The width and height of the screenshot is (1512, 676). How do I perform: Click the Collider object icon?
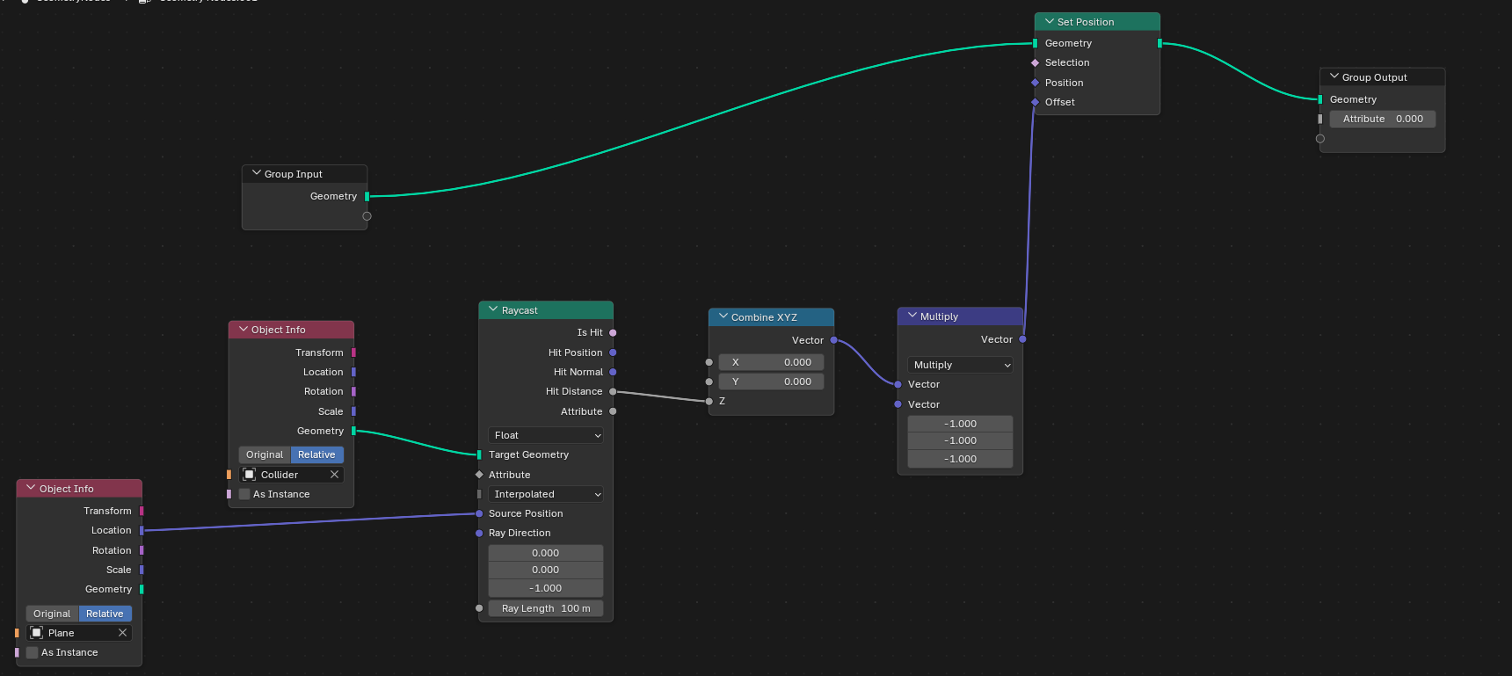(250, 475)
